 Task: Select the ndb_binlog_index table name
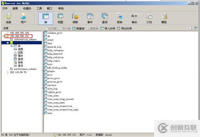coord(57,68)
